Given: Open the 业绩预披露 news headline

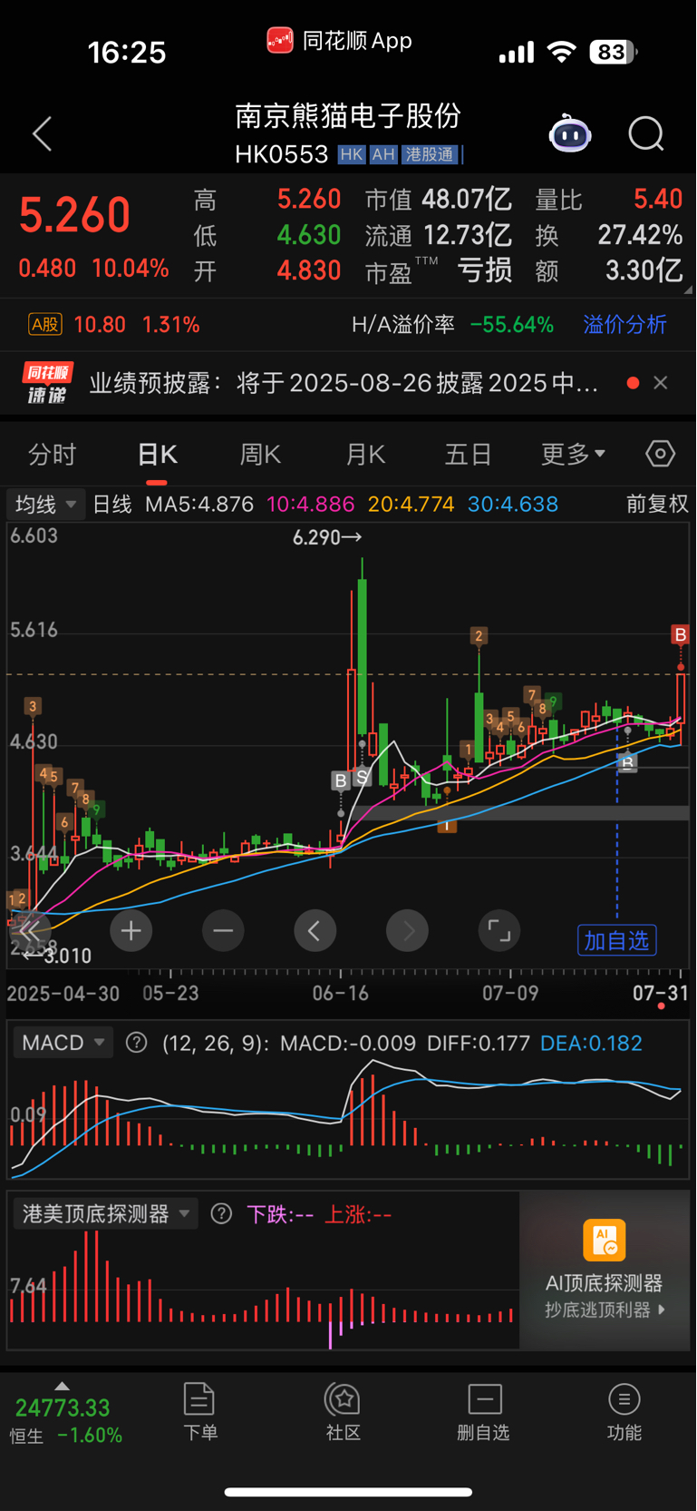Looking at the screenshot, I should click(x=344, y=383).
